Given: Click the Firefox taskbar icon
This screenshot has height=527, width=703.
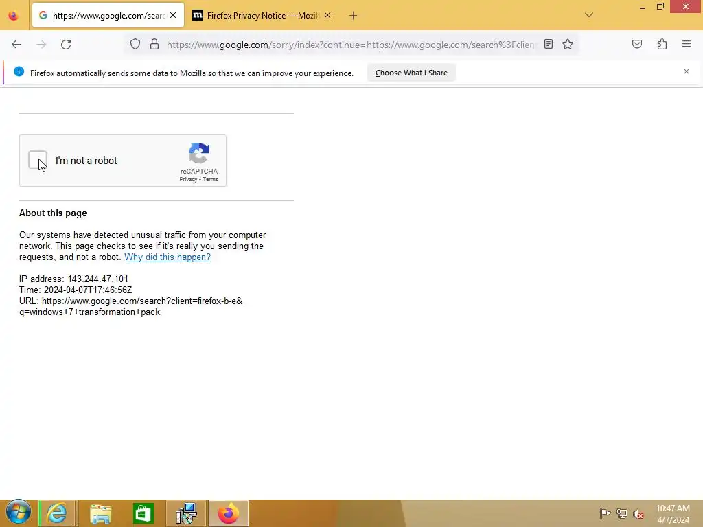Looking at the screenshot, I should tap(228, 513).
